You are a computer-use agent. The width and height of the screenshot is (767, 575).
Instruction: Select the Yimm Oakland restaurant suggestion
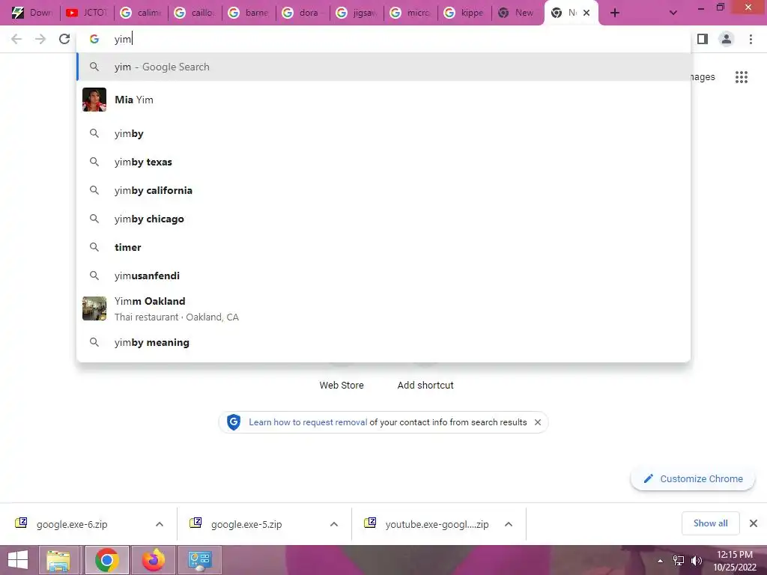[x=383, y=308]
